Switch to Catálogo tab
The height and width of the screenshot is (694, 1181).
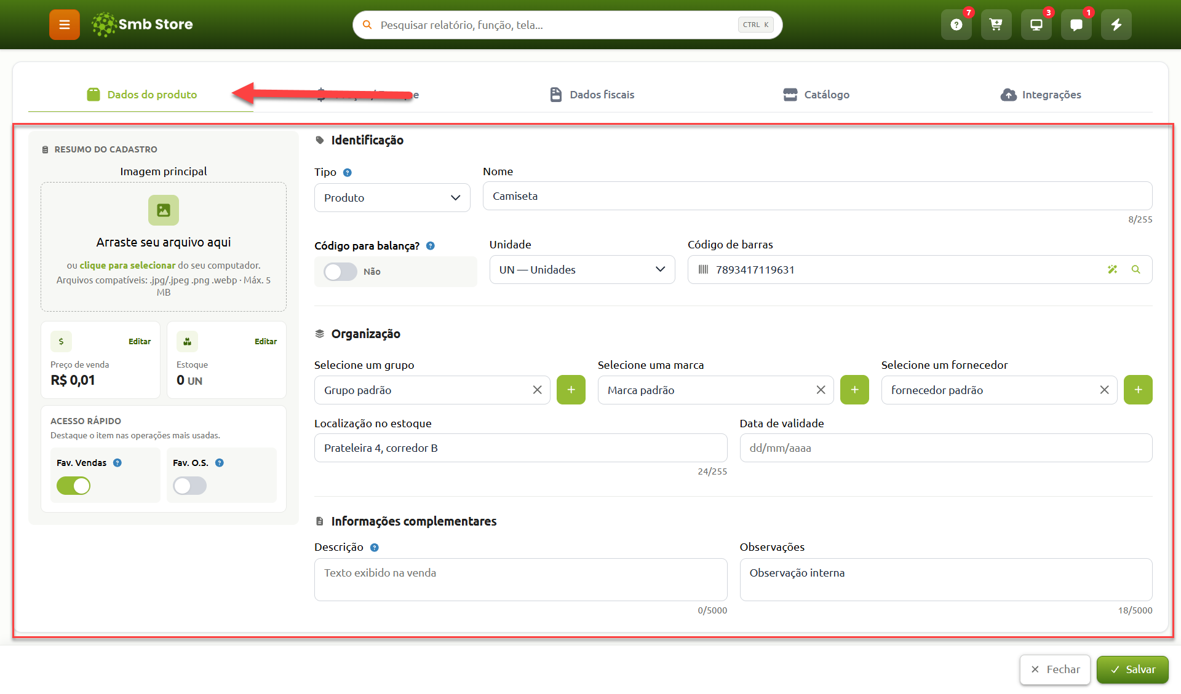pyautogui.click(x=816, y=95)
